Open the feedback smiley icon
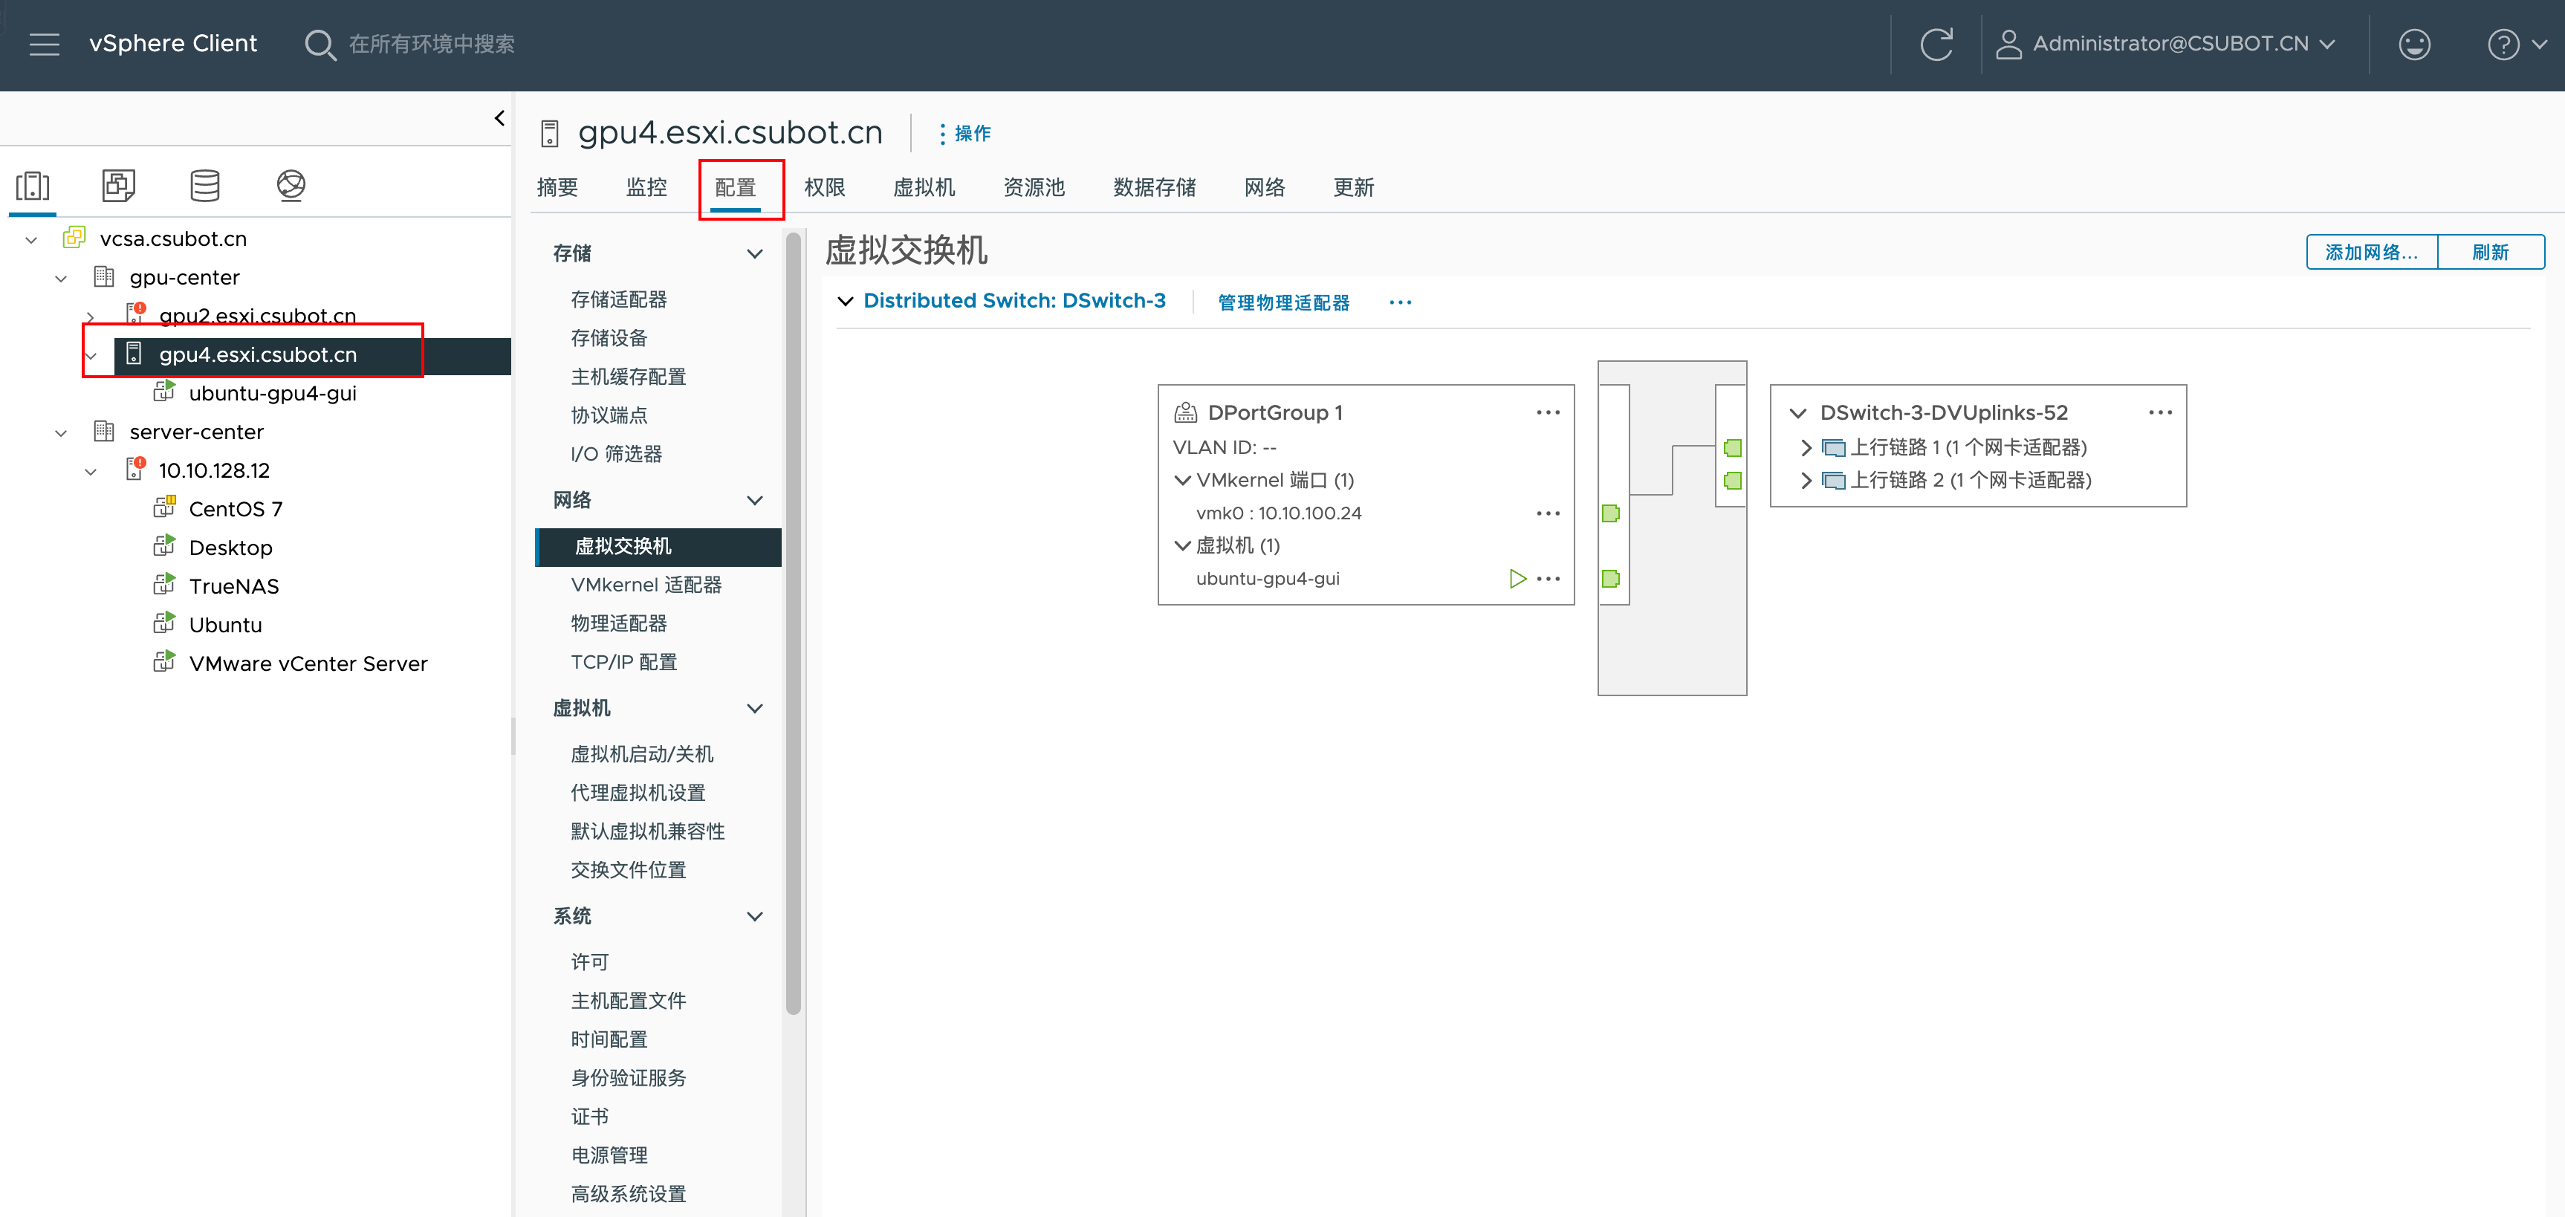The width and height of the screenshot is (2565, 1217). [x=2413, y=44]
